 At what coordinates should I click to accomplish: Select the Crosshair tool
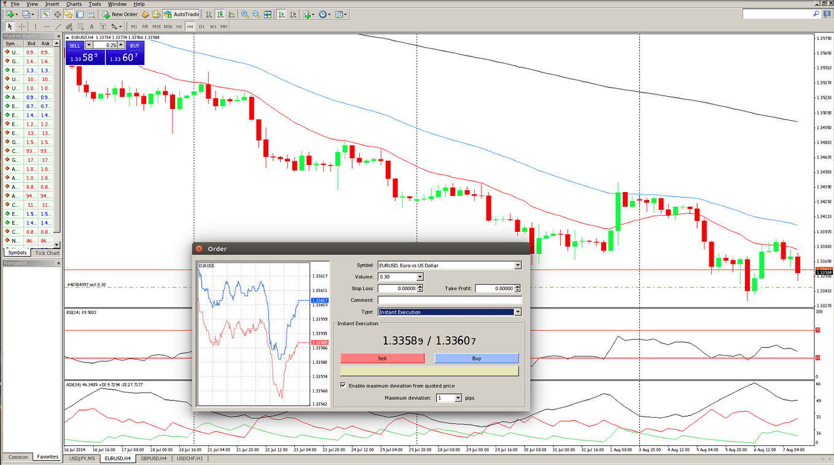(21, 26)
